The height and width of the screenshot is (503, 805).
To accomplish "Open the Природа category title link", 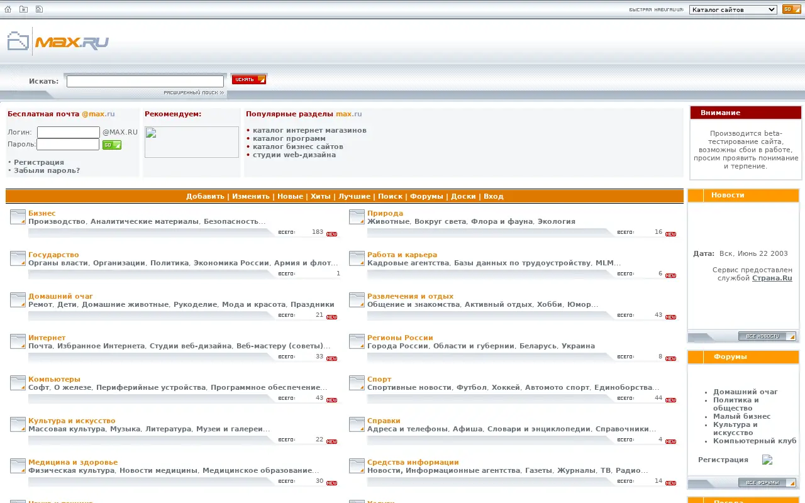I will pos(386,213).
